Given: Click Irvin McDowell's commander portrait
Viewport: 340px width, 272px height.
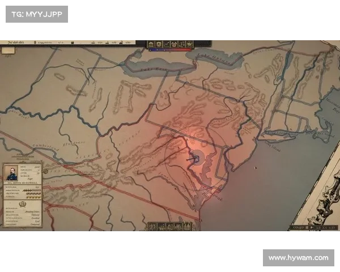Looking at the screenshot, I should (11, 173).
